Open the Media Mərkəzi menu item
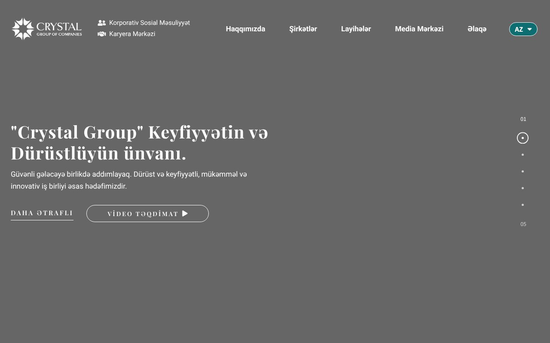The width and height of the screenshot is (550, 343). click(419, 29)
